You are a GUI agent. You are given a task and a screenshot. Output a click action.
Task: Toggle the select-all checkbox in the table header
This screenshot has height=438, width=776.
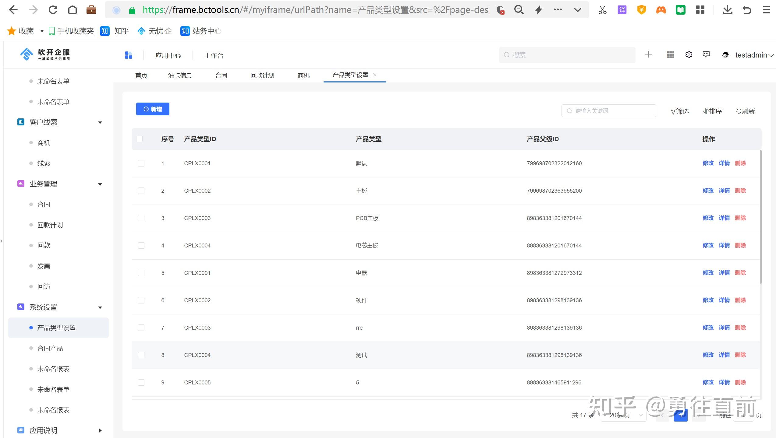tap(140, 139)
